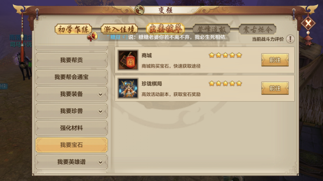Click the 攻略 round badge in title bar
The width and height of the screenshot is (323, 181).
tap(140, 10)
